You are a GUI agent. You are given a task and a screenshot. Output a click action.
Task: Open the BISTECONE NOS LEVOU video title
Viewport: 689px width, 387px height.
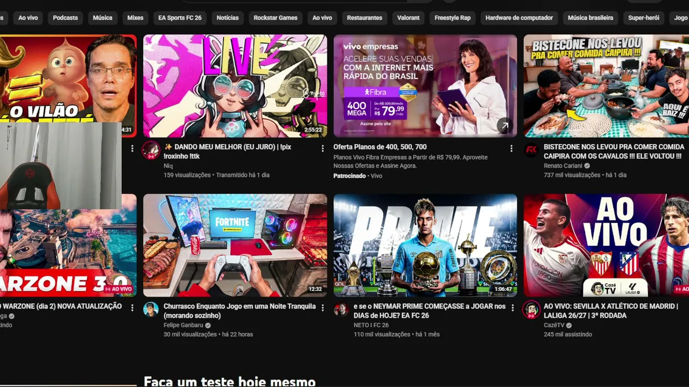(614, 152)
